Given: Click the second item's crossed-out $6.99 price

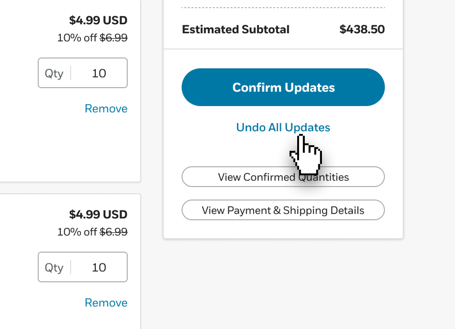Looking at the screenshot, I should (113, 231).
